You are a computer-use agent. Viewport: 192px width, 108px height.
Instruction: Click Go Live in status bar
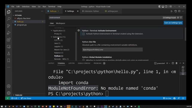click(x=167, y=98)
